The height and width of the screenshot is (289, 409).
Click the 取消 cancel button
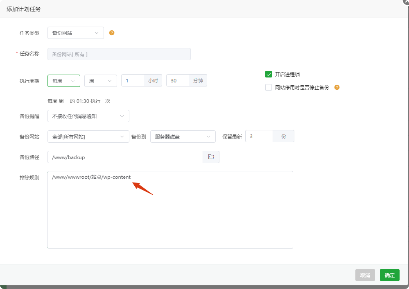365,275
